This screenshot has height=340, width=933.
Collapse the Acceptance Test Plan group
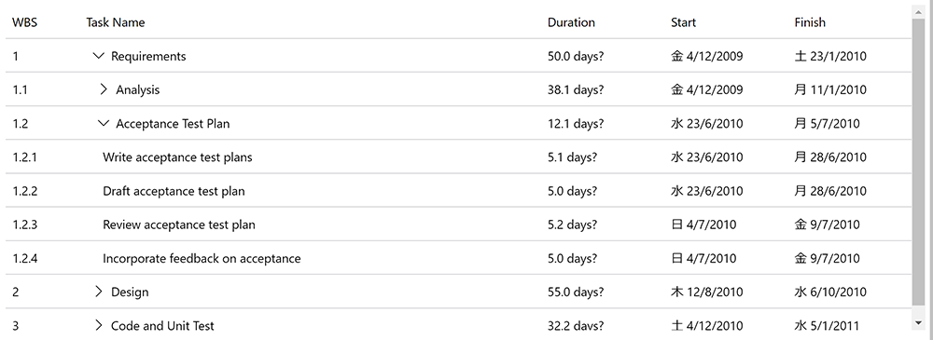tap(104, 124)
